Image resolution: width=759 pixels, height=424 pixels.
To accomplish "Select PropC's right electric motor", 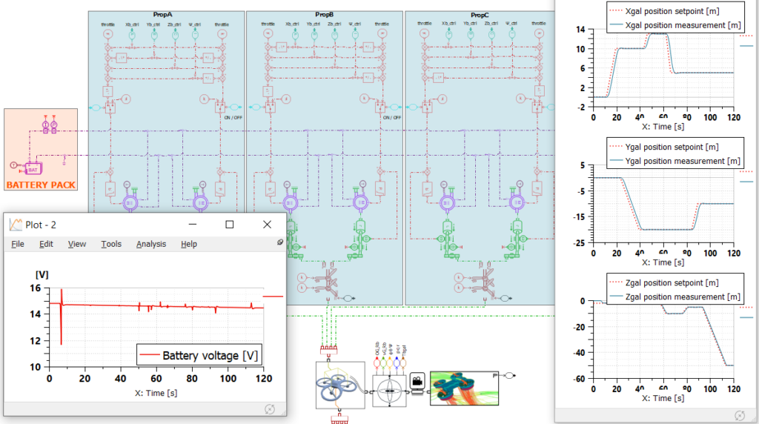I will 517,203.
